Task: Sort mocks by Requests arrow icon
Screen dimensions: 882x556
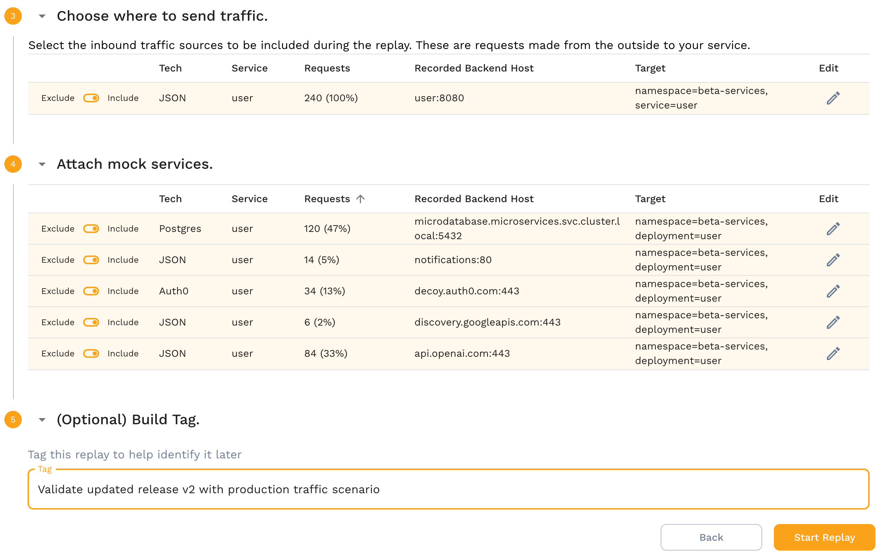Action: (360, 199)
